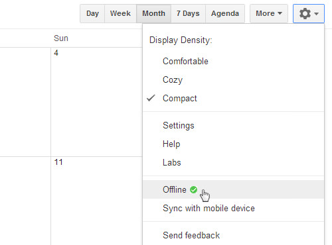Open the Help menu entry

(234, 144)
